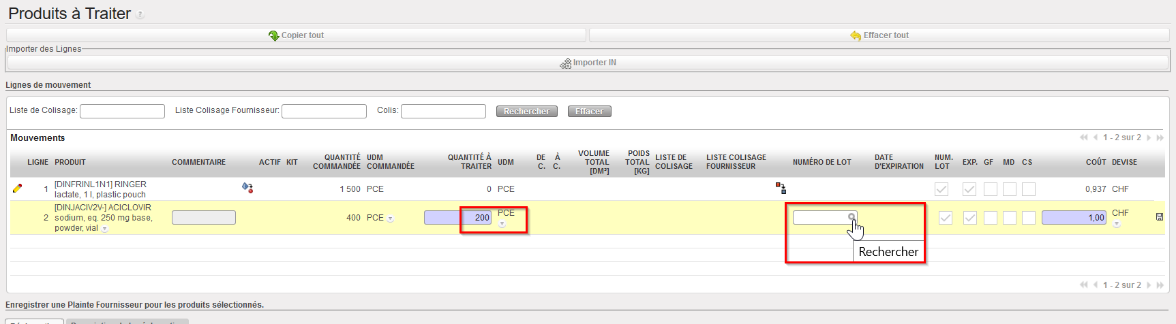Click Importer IN button
1176x324 pixels.
[x=588, y=63]
